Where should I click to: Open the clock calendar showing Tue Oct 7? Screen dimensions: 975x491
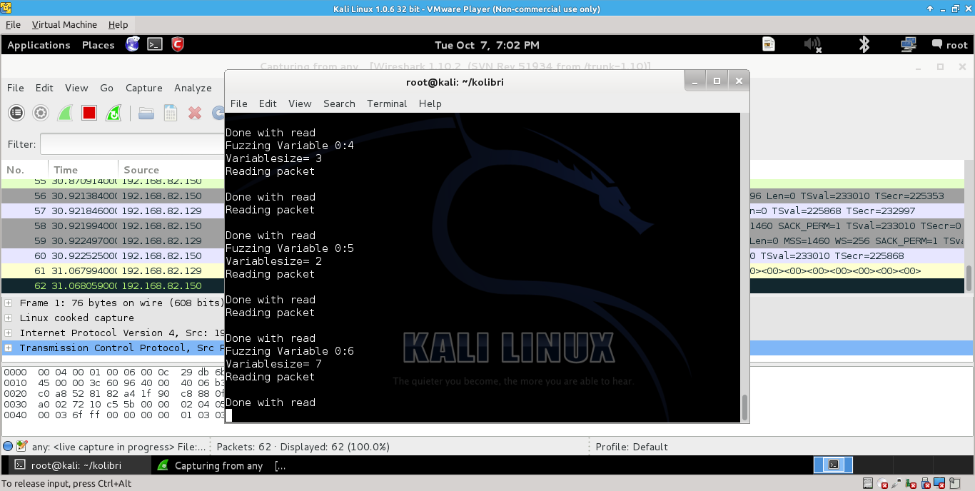487,45
